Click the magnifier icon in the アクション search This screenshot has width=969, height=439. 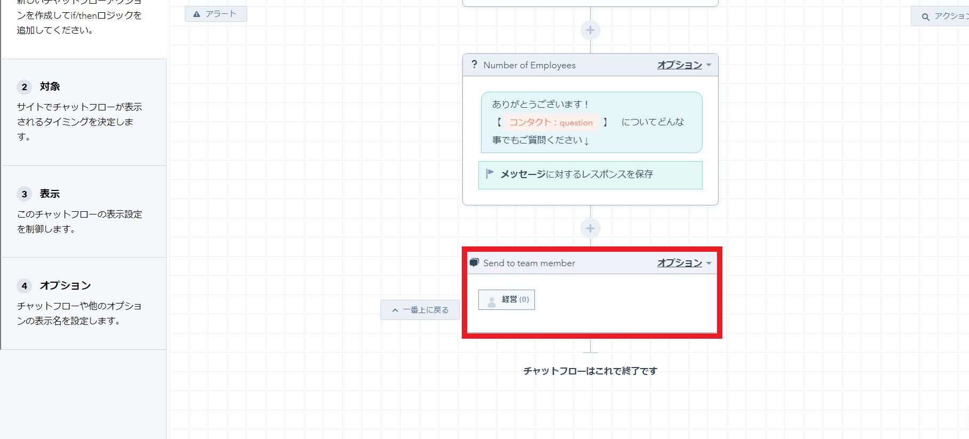point(925,17)
